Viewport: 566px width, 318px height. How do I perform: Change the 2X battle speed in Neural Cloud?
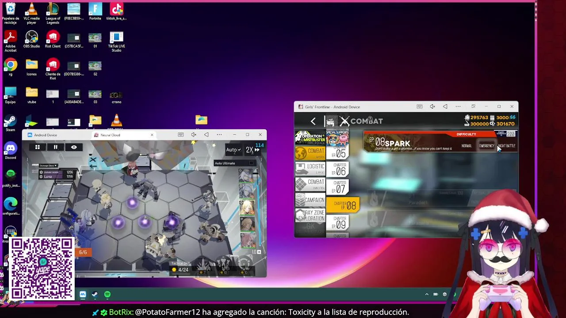252,150
